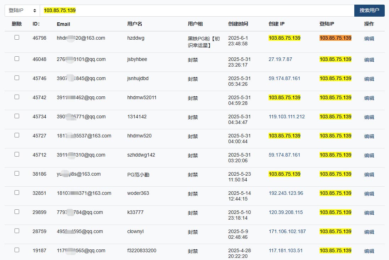Open 编辑 for user f3220833200
Screen dimensions: 389x260
pyautogui.click(x=369, y=251)
